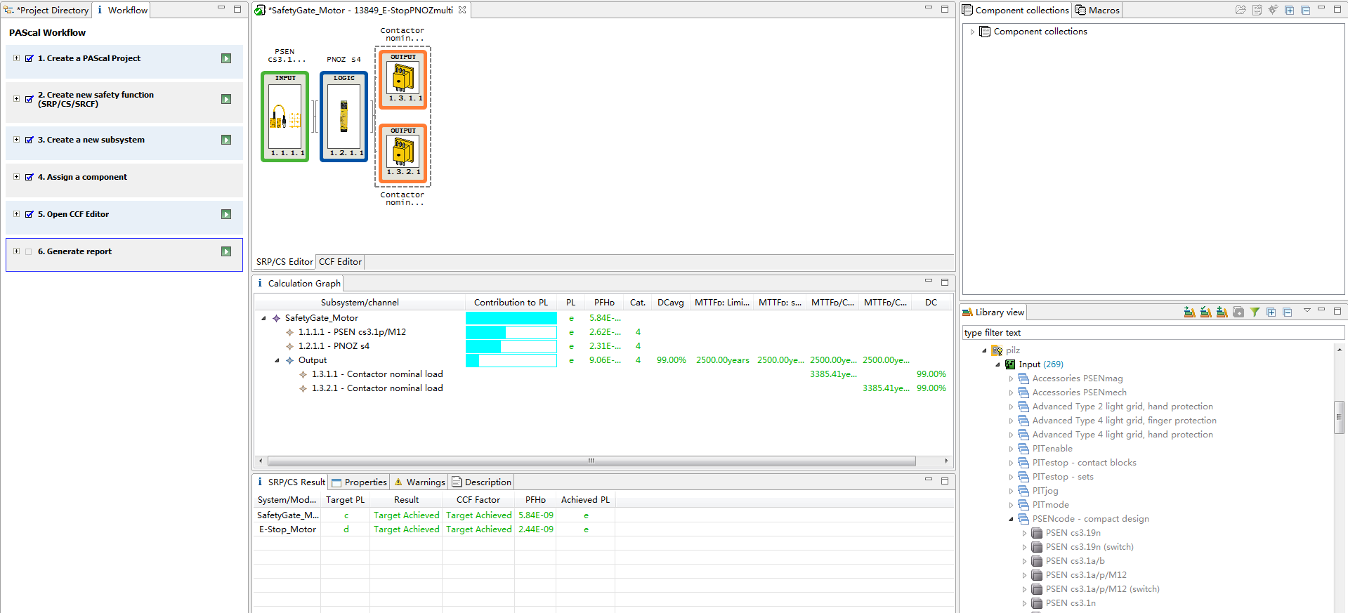Image resolution: width=1348 pixels, height=613 pixels.
Task: Click the sparkle tool icon in Component collections
Action: [1273, 10]
